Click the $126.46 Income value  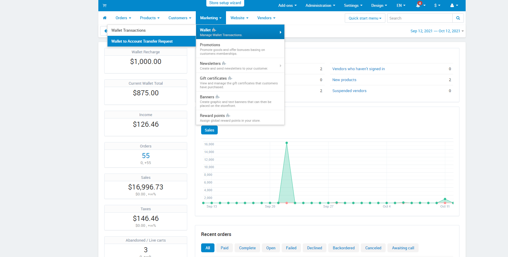(x=146, y=124)
